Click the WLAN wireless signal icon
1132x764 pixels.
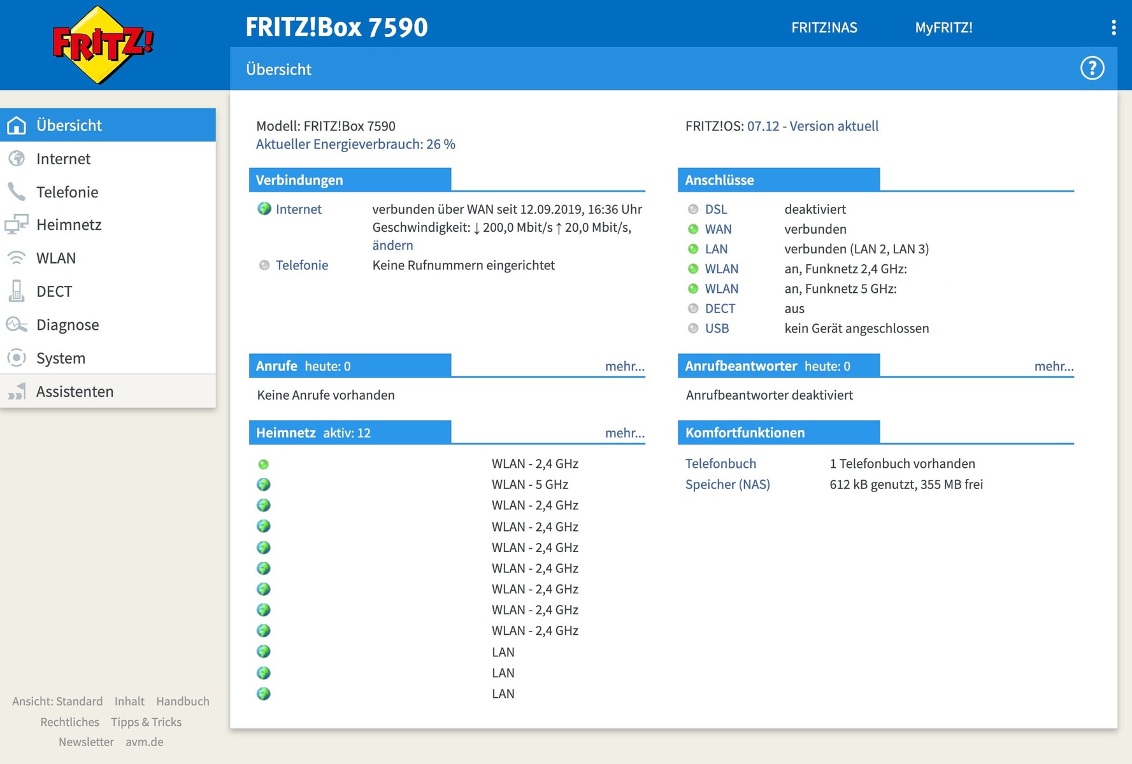17,258
